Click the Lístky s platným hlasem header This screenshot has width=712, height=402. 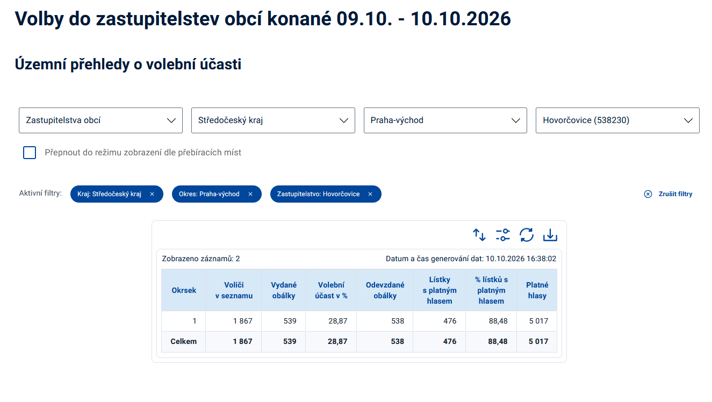click(440, 290)
